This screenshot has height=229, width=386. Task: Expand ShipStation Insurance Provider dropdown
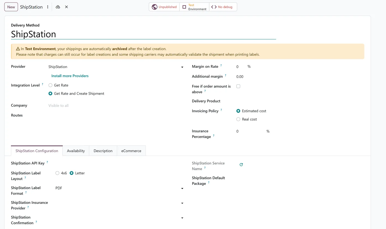coord(119,203)
